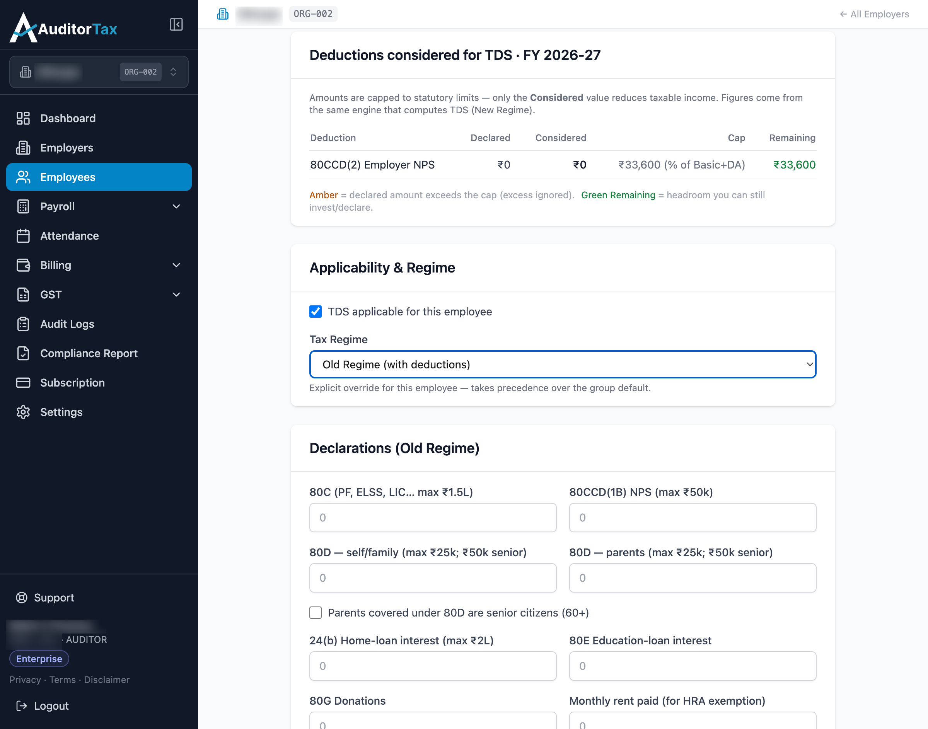928x729 pixels.
Task: Check parents are senior citizens box
Action: point(316,613)
